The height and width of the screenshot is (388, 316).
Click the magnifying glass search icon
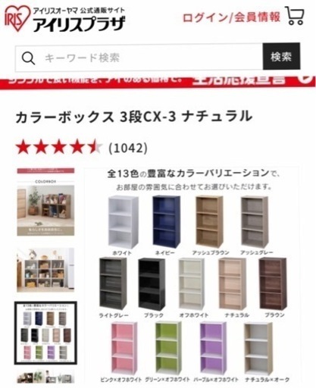point(28,58)
